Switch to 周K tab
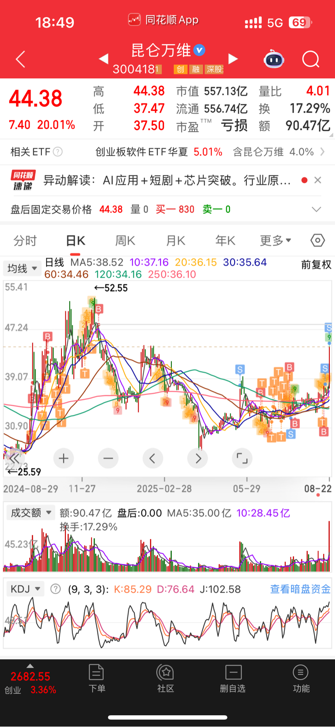Viewport: 335px width, 727px height. 125,240
